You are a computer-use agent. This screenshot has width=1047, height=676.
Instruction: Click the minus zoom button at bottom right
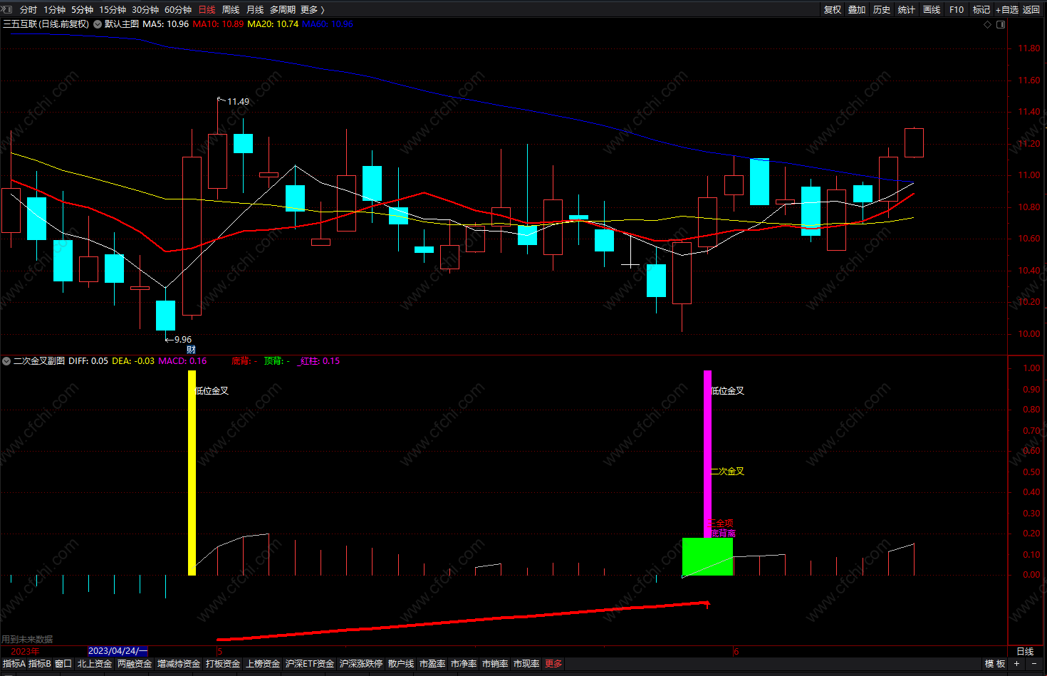(x=1034, y=664)
